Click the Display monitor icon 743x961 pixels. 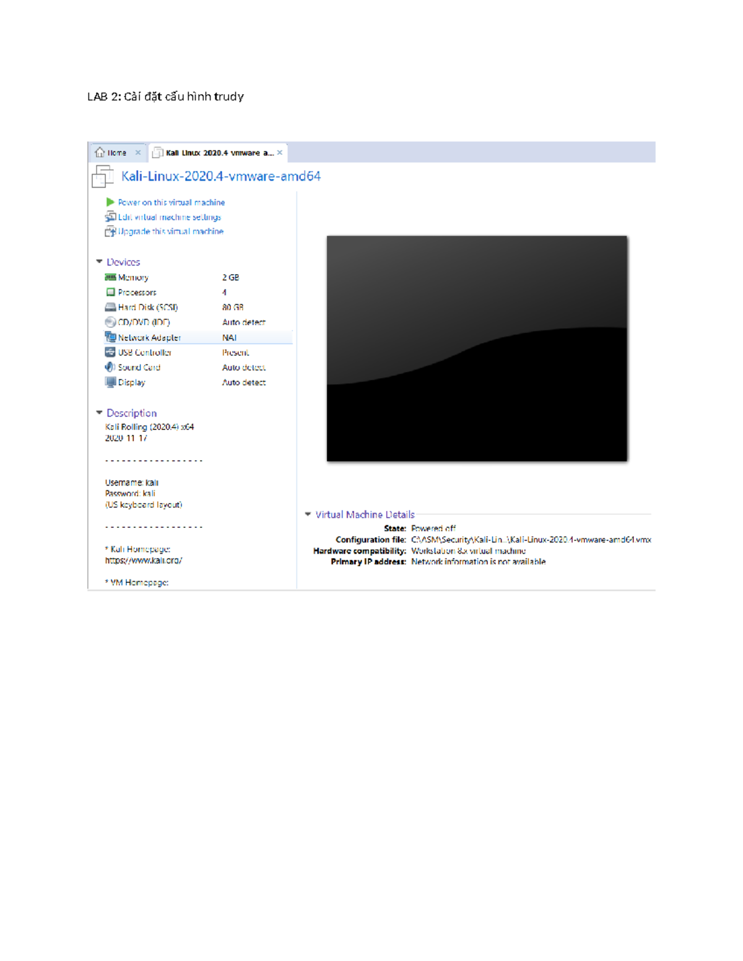tap(110, 382)
